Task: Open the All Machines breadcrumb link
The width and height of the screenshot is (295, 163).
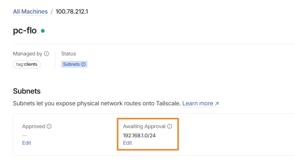Action: tap(30, 11)
